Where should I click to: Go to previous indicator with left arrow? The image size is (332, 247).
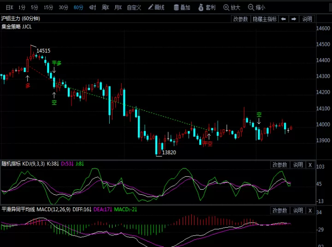click(x=283, y=19)
